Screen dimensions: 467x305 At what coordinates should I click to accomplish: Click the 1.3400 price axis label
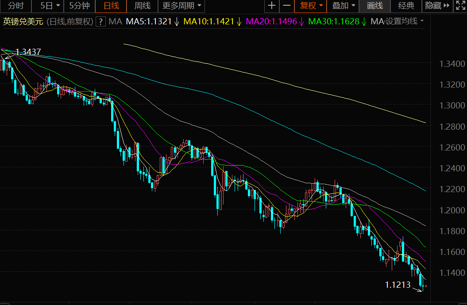click(452, 64)
